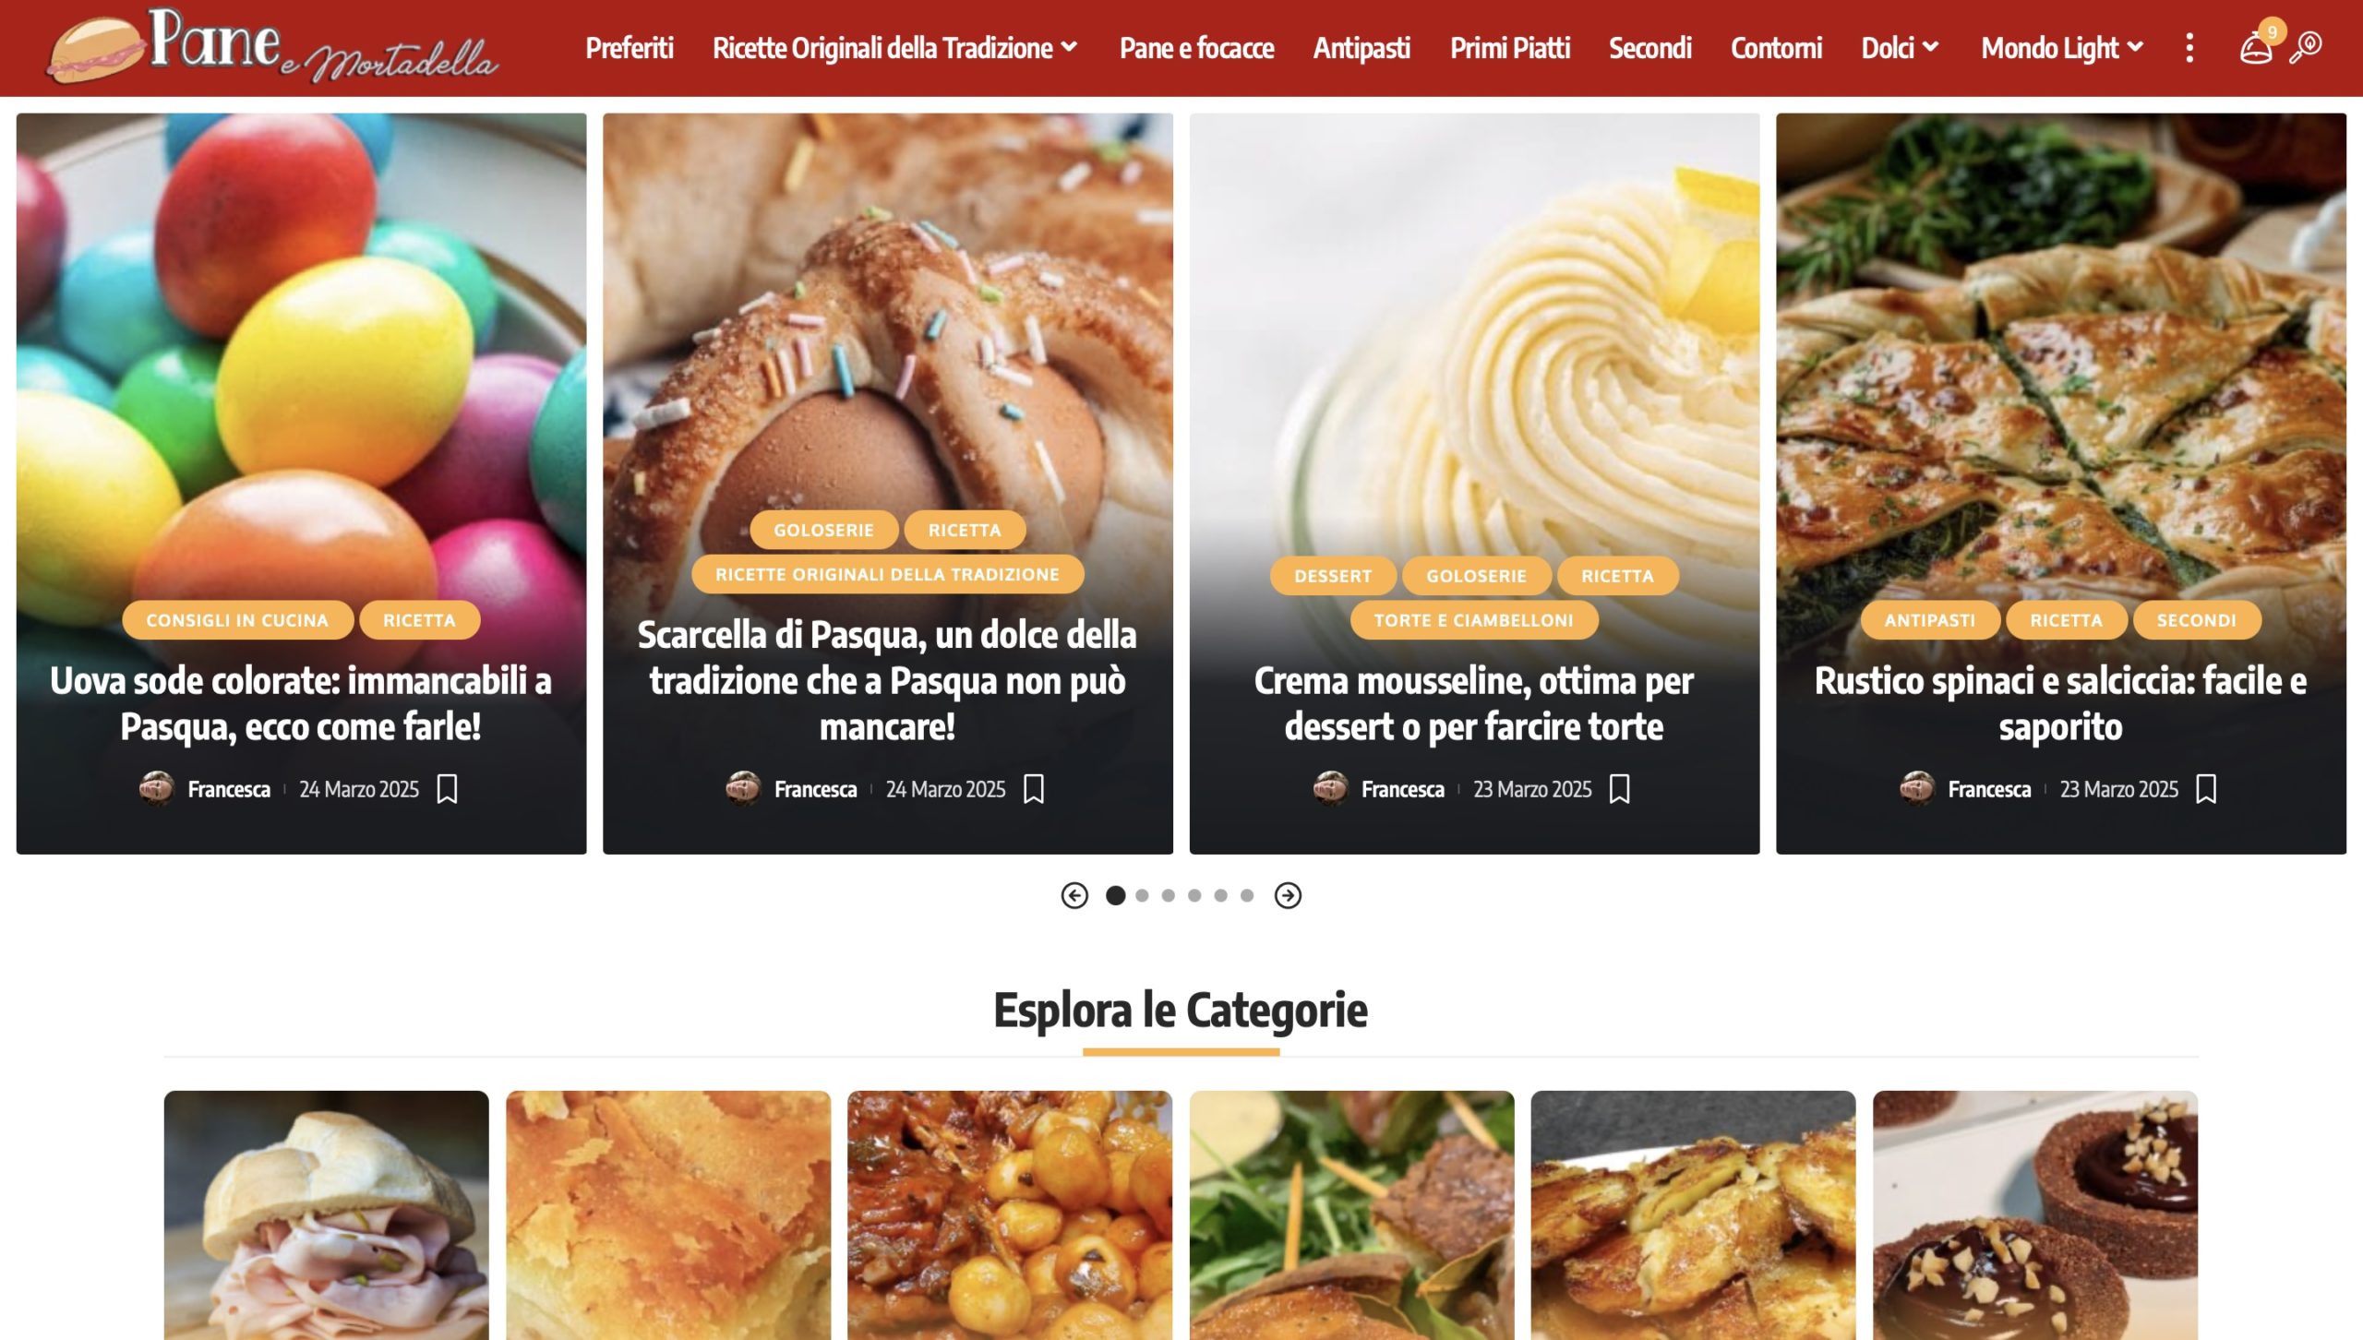Bookmark the Uova sode colorate article
This screenshot has width=2363, height=1340.
[448, 789]
